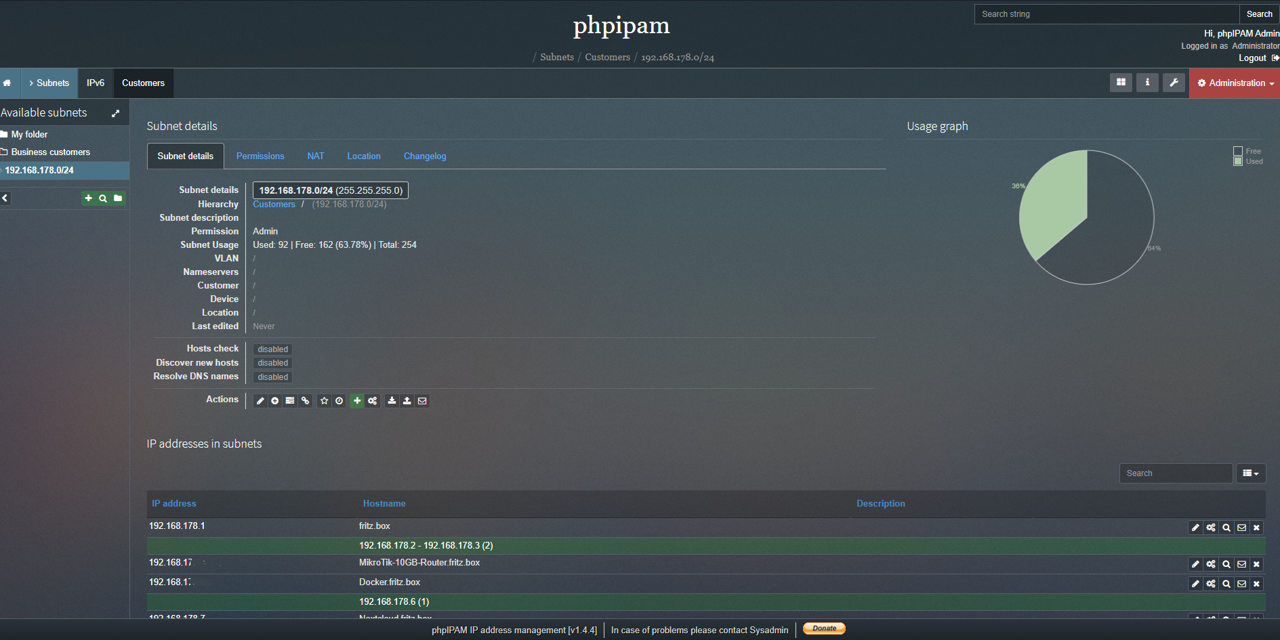Remove the Docker.fritz.box address entry
This screenshot has width=1280, height=640.
click(1256, 584)
